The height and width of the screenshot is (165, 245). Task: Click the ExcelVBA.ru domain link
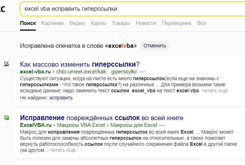click(36, 125)
